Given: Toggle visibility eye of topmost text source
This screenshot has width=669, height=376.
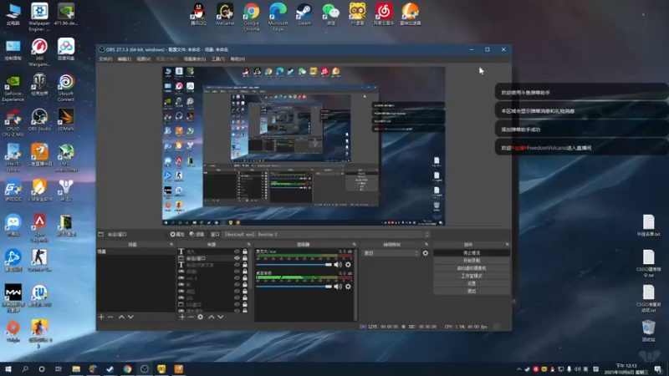Looking at the screenshot, I should pyautogui.click(x=237, y=252).
